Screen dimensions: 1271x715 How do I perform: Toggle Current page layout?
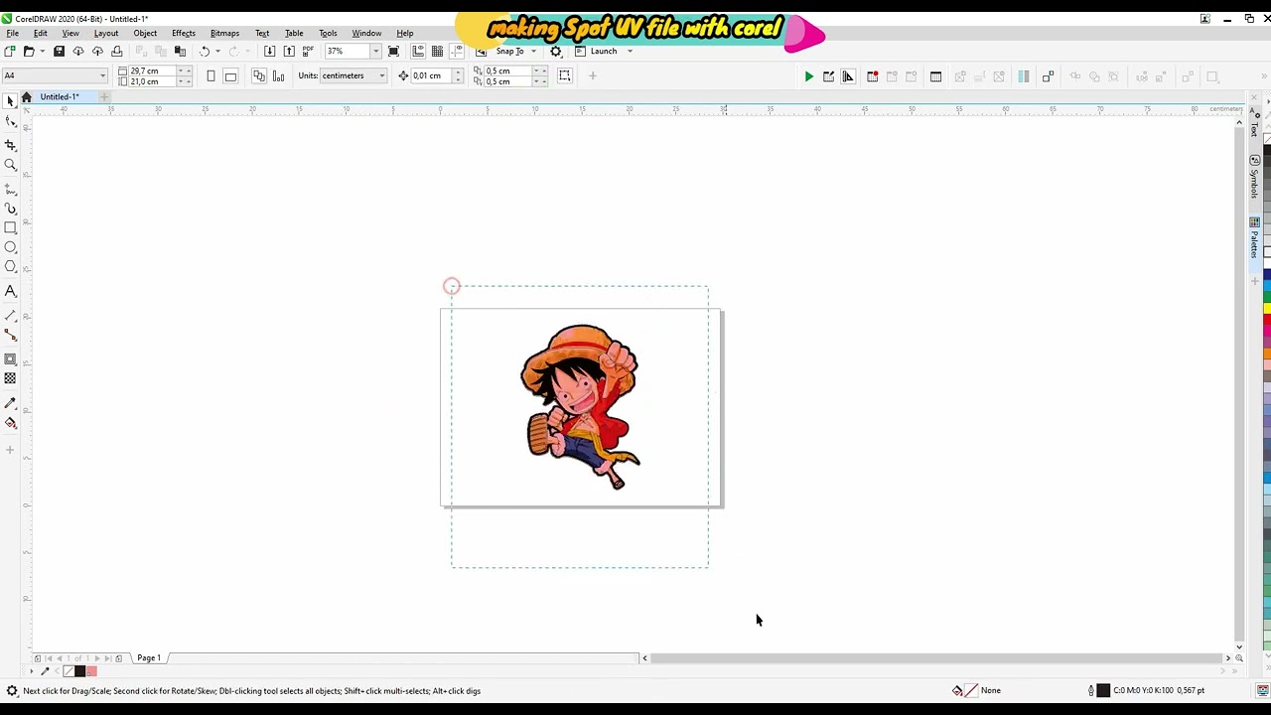click(x=278, y=76)
